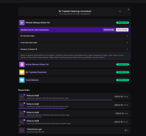Expand the Haydi Bakalım section
The height and width of the screenshot is (136, 146).
tap(74, 80)
